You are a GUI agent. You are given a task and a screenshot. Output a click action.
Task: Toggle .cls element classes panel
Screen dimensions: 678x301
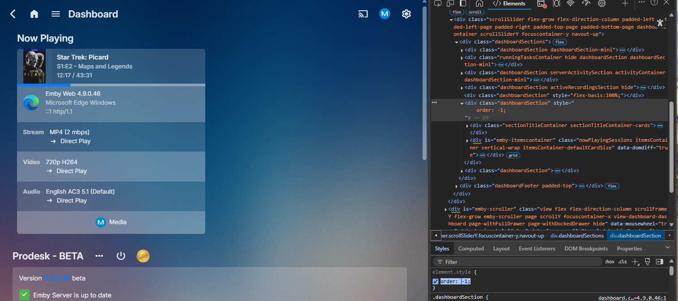[622, 262]
